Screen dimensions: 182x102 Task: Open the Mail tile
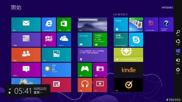click(x=26, y=25)
